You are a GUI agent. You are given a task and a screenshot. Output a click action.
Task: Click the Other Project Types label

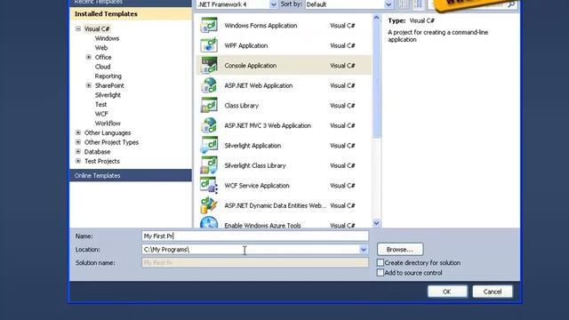[111, 142]
